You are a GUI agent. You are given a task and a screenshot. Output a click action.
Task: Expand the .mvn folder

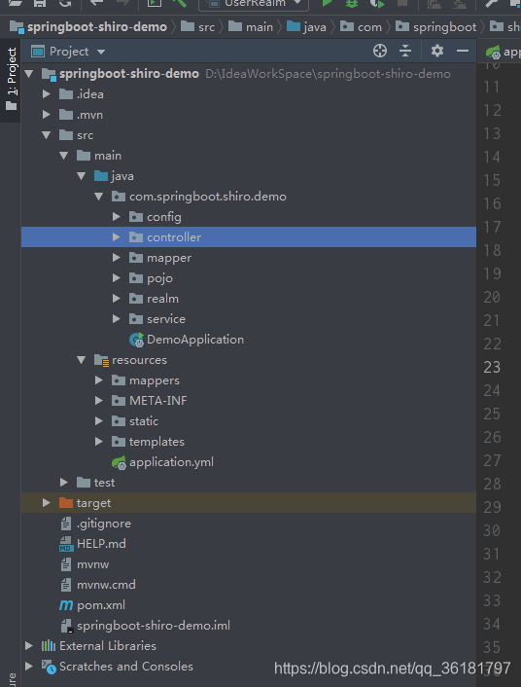pos(47,115)
